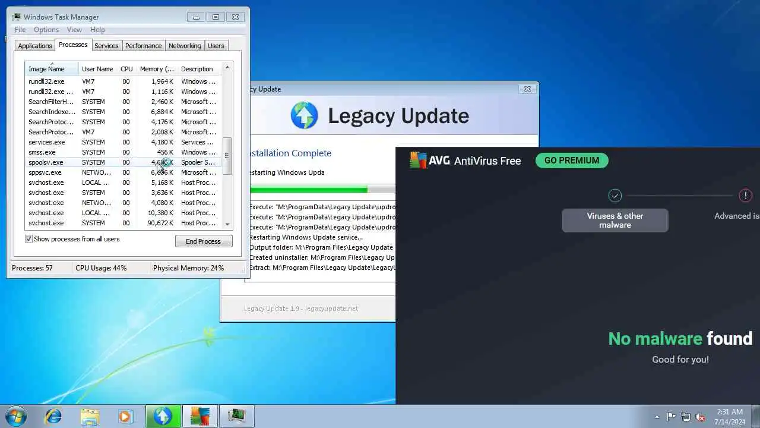This screenshot has width=760, height=428.
Task: Select the services.exe process row
Action: (123, 142)
